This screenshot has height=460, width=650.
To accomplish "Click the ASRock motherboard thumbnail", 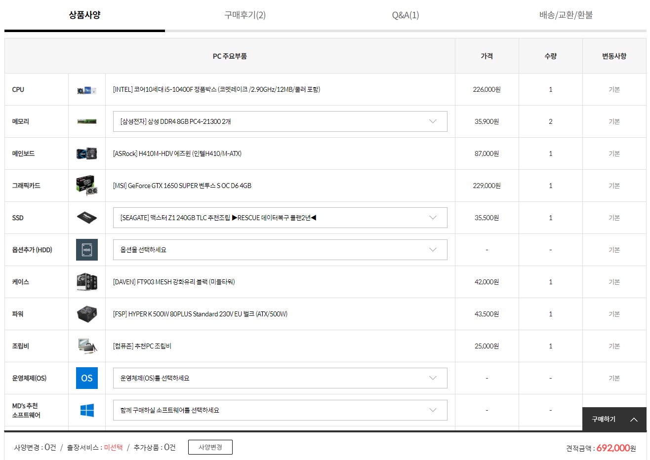I will 87,153.
